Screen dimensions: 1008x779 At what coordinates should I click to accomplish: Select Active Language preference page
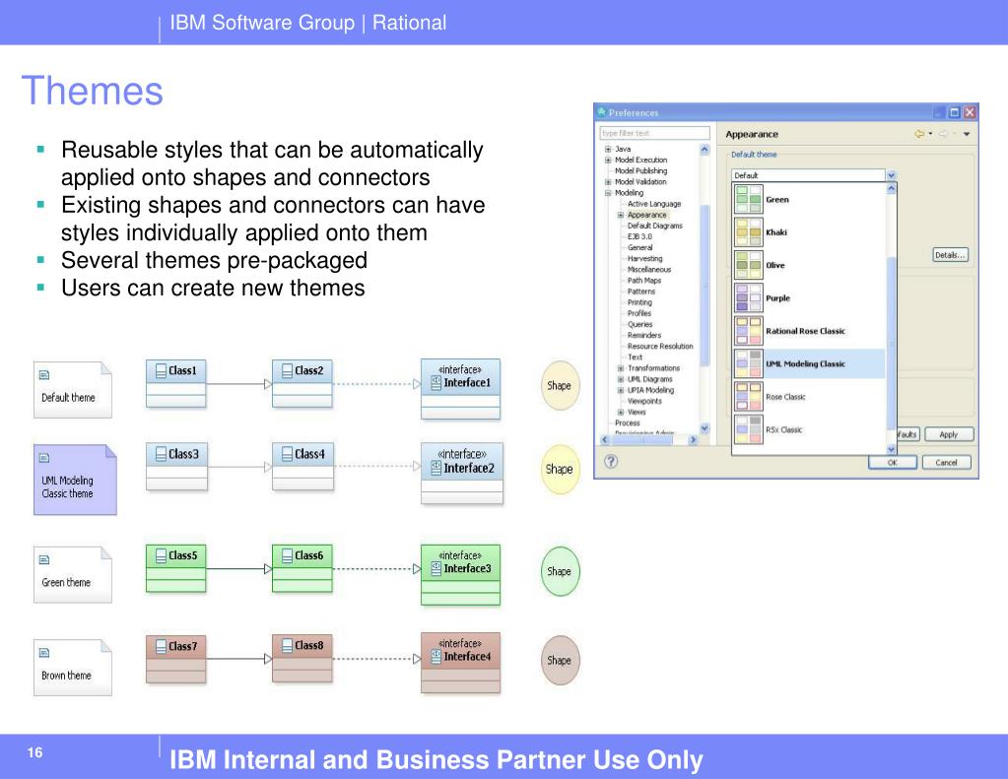654,204
